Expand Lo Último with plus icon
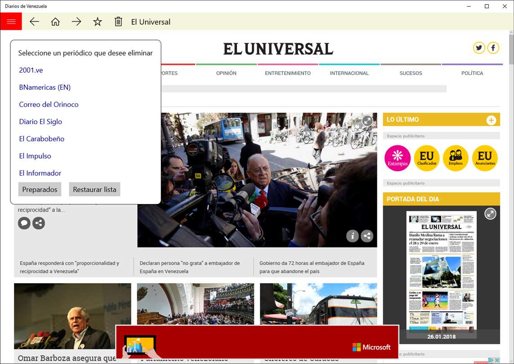Image resolution: width=514 pixels, height=364 pixels. tap(491, 120)
